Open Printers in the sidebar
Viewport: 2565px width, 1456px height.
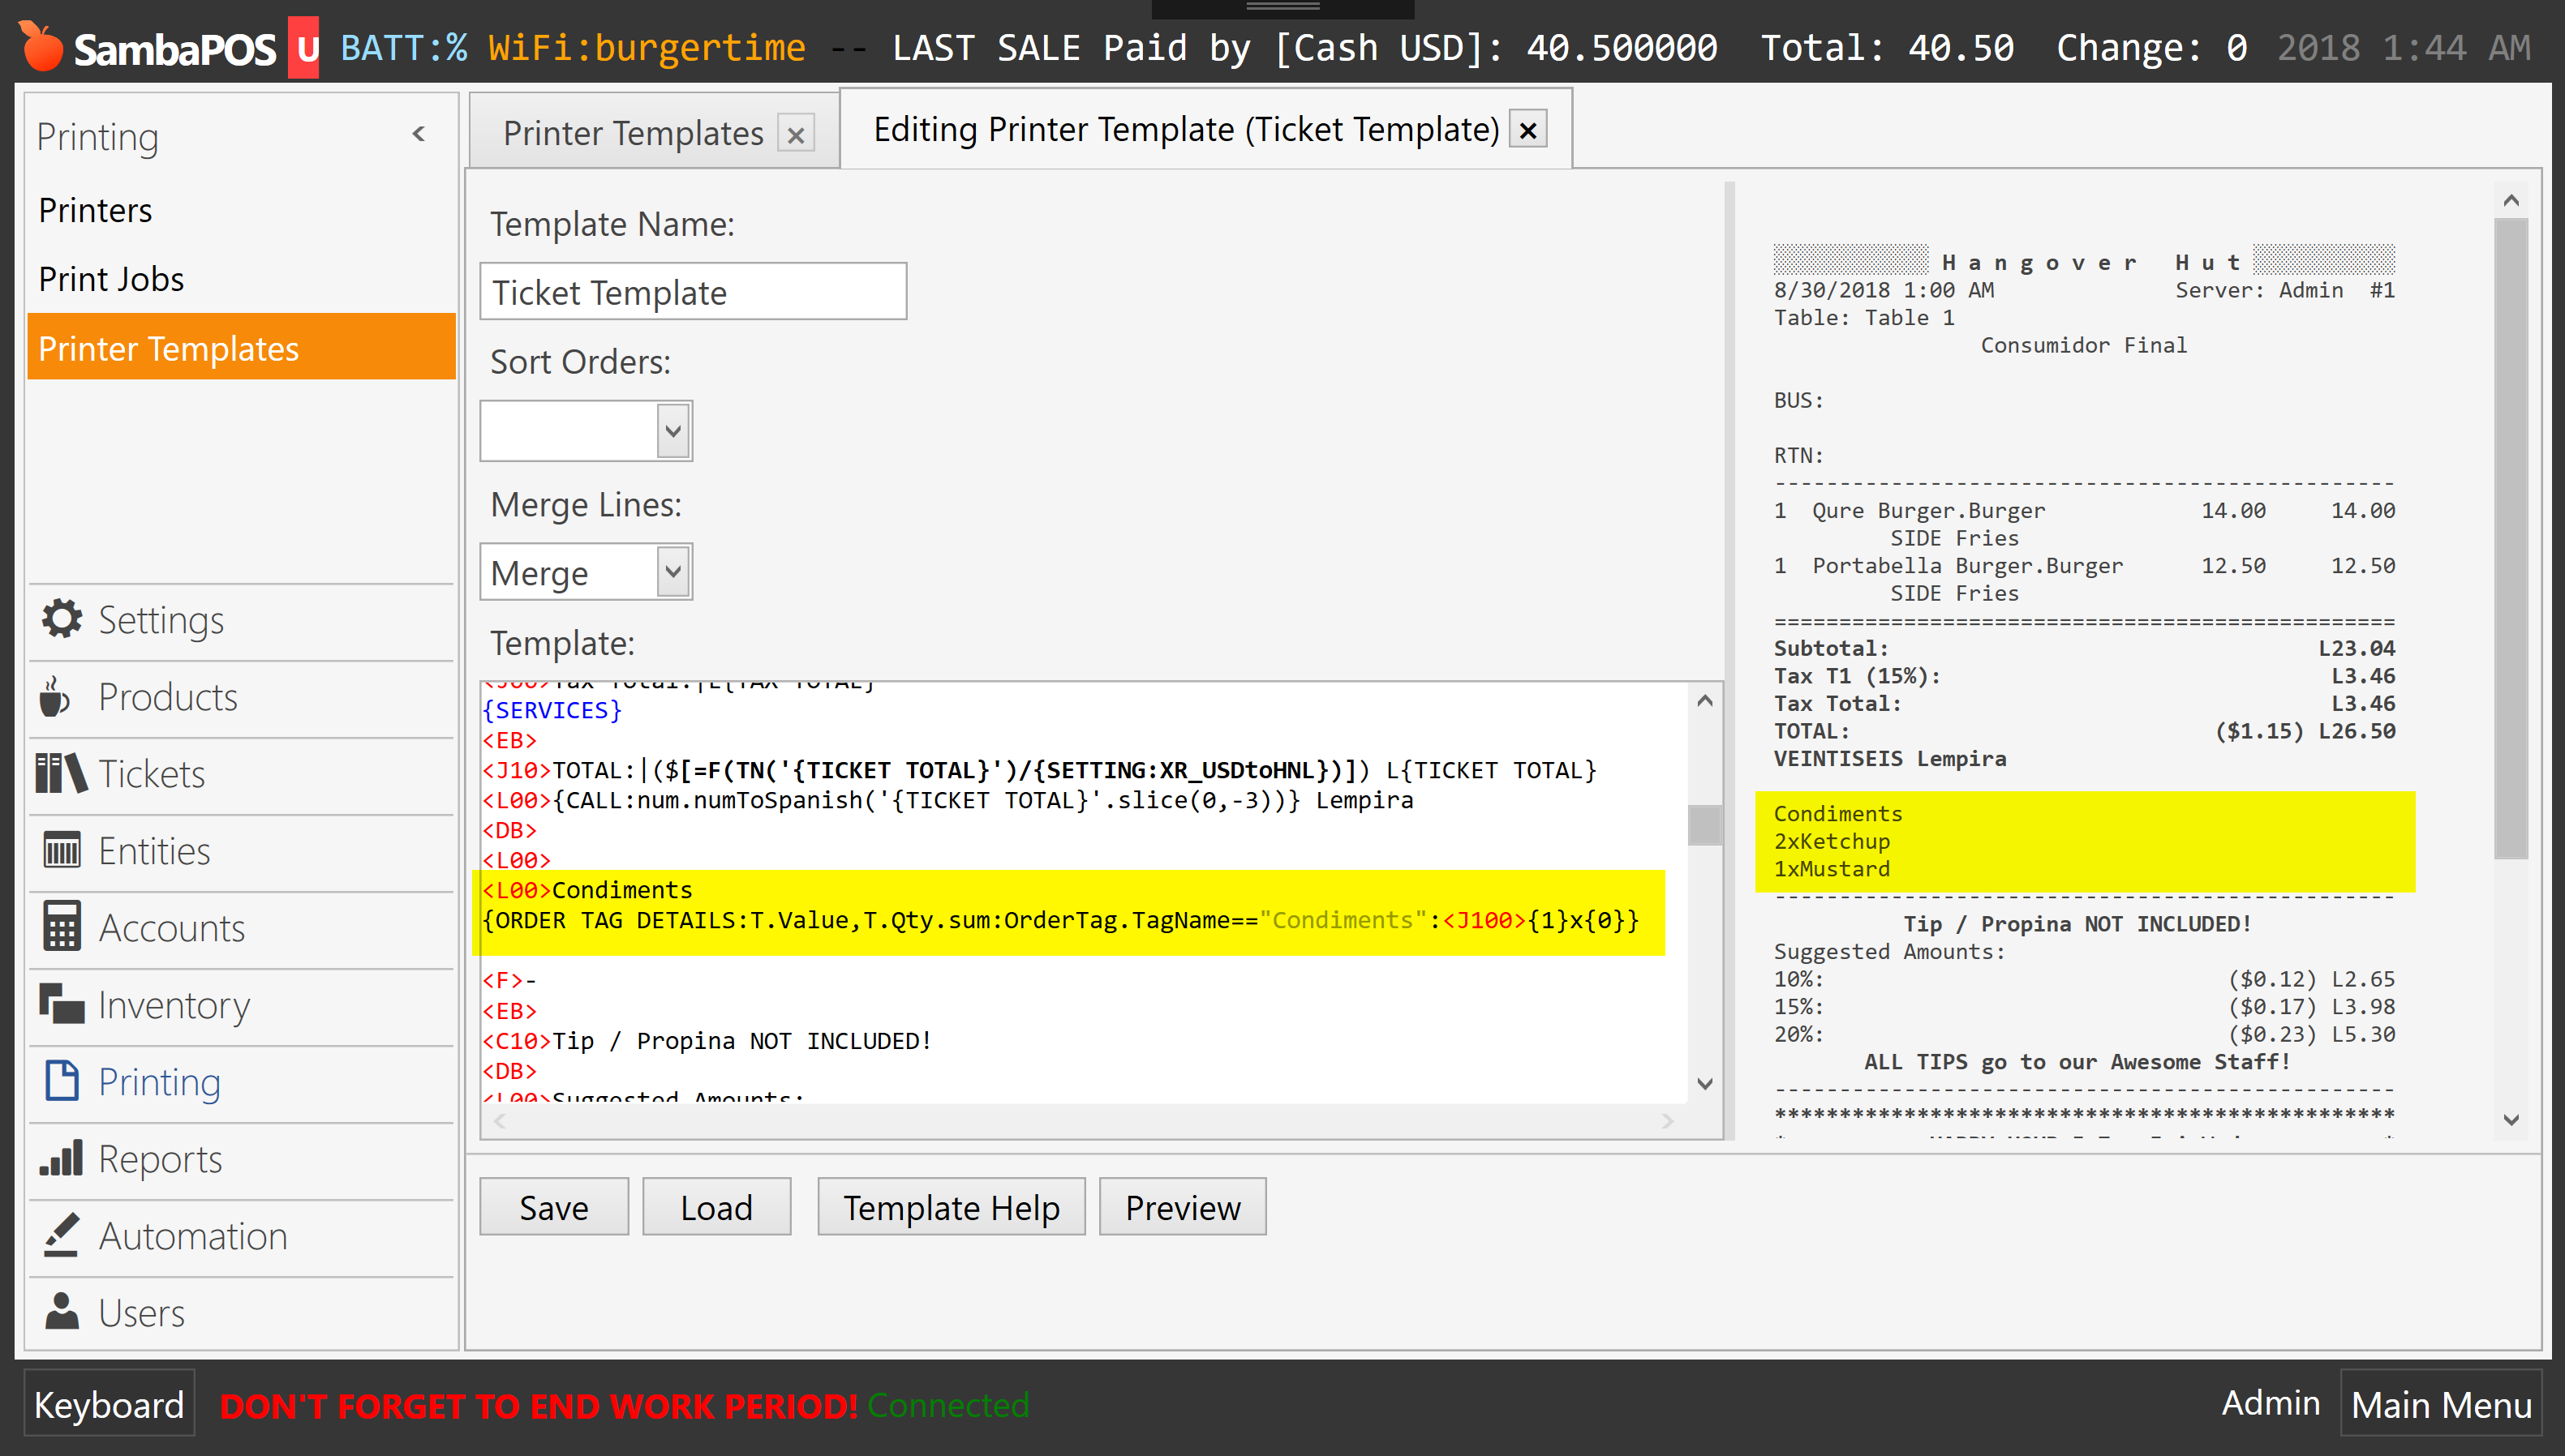point(96,210)
